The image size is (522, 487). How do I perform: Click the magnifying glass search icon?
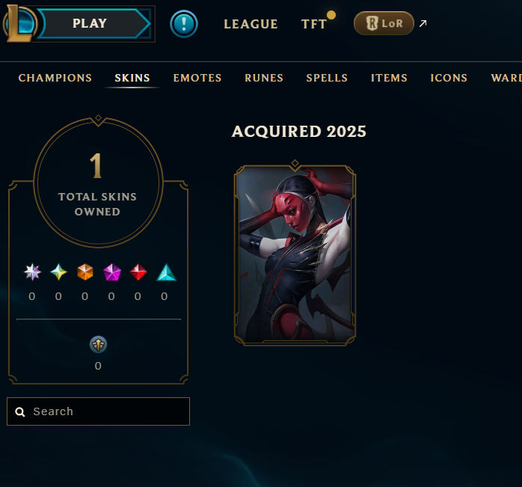20,412
